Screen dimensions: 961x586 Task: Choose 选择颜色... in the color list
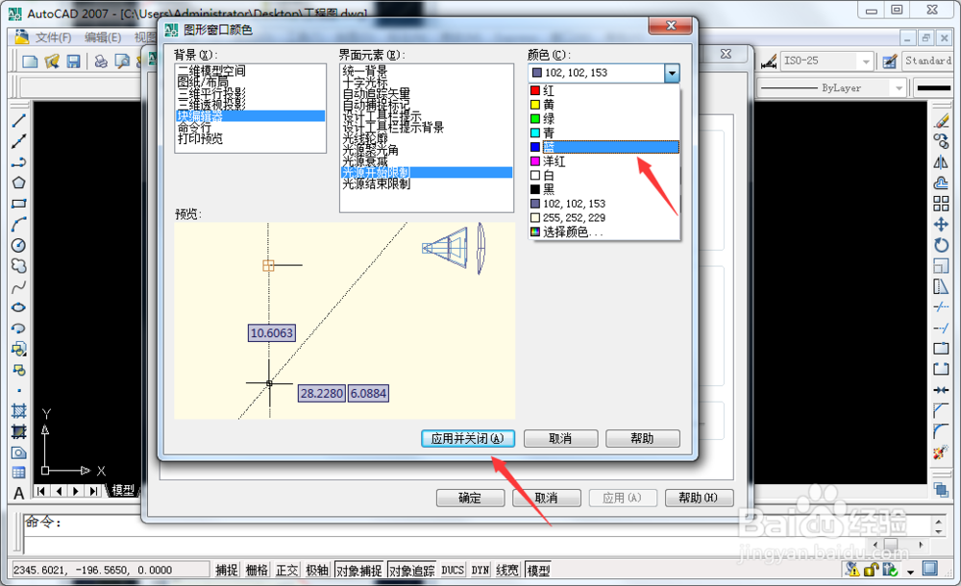click(604, 232)
